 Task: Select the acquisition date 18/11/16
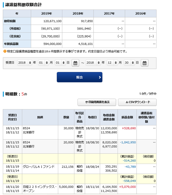tap(92, 187)
